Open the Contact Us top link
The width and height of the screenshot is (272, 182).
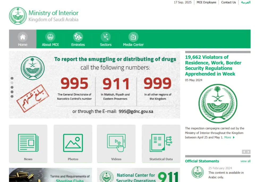pyautogui.click(x=228, y=2)
